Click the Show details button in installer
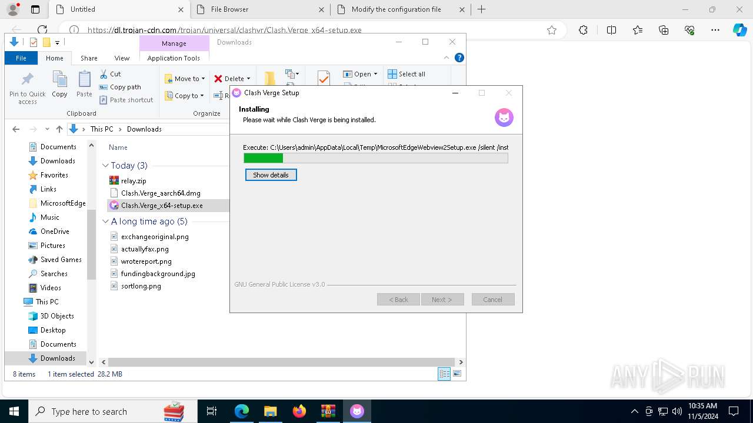This screenshot has height=423, width=753. (x=271, y=175)
